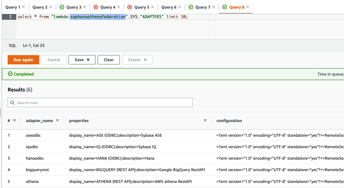Screen dimensions: 344x188
Task: Click the Query 8 active tab
Action: click(x=237, y=7)
